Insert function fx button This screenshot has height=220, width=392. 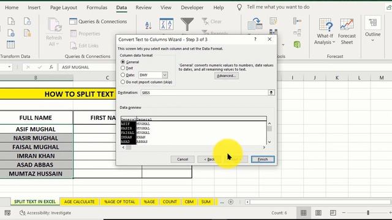click(x=51, y=67)
